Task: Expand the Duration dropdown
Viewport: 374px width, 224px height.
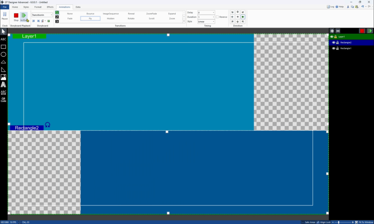Action: click(213, 17)
